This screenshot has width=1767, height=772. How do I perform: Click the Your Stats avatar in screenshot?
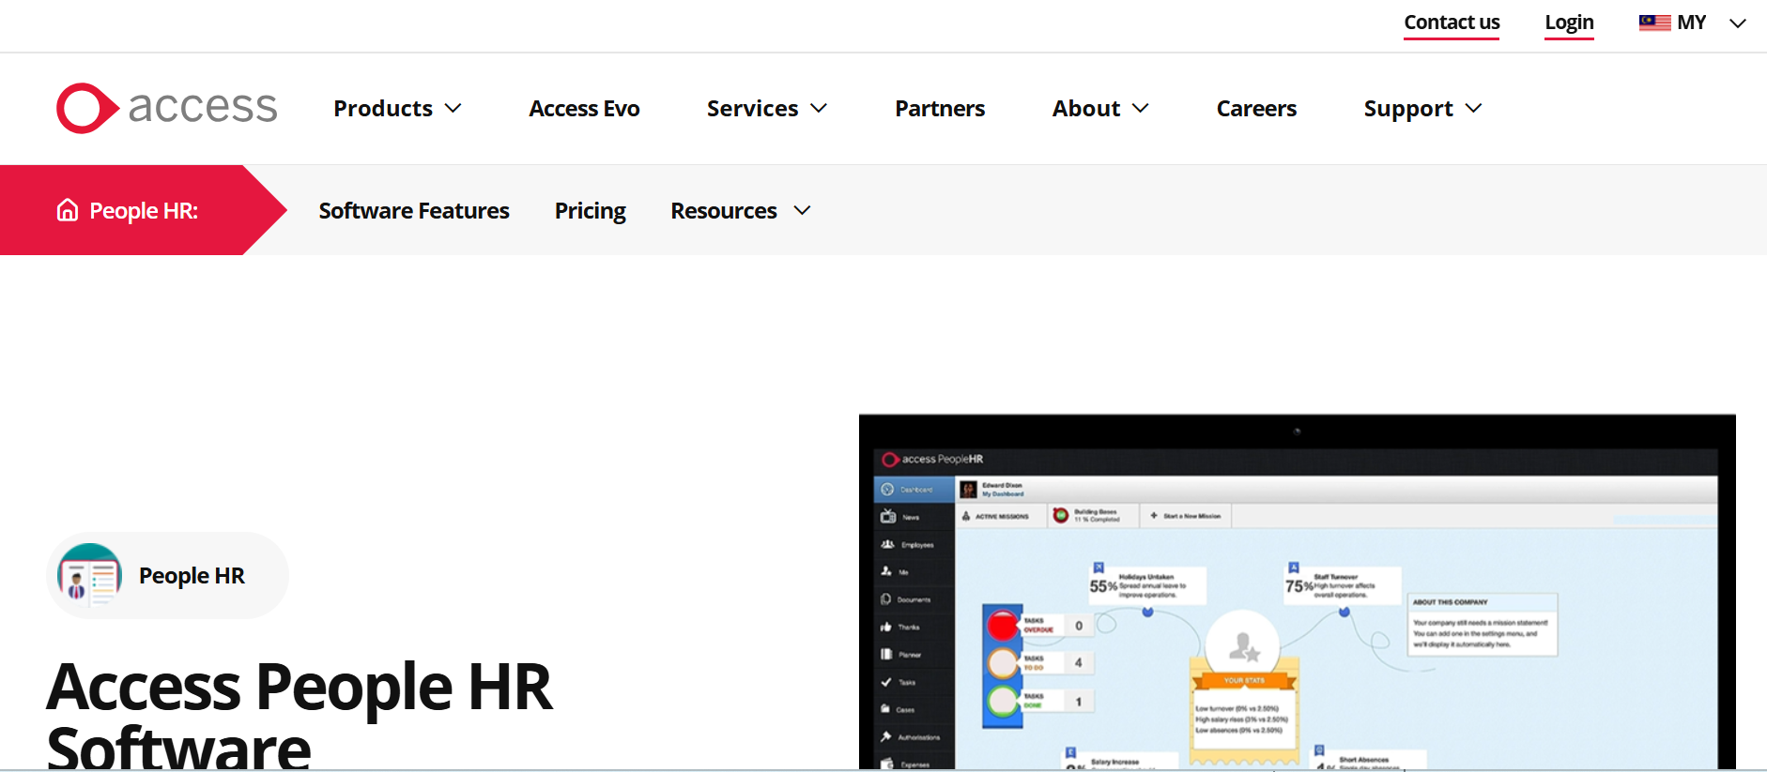click(x=1243, y=645)
